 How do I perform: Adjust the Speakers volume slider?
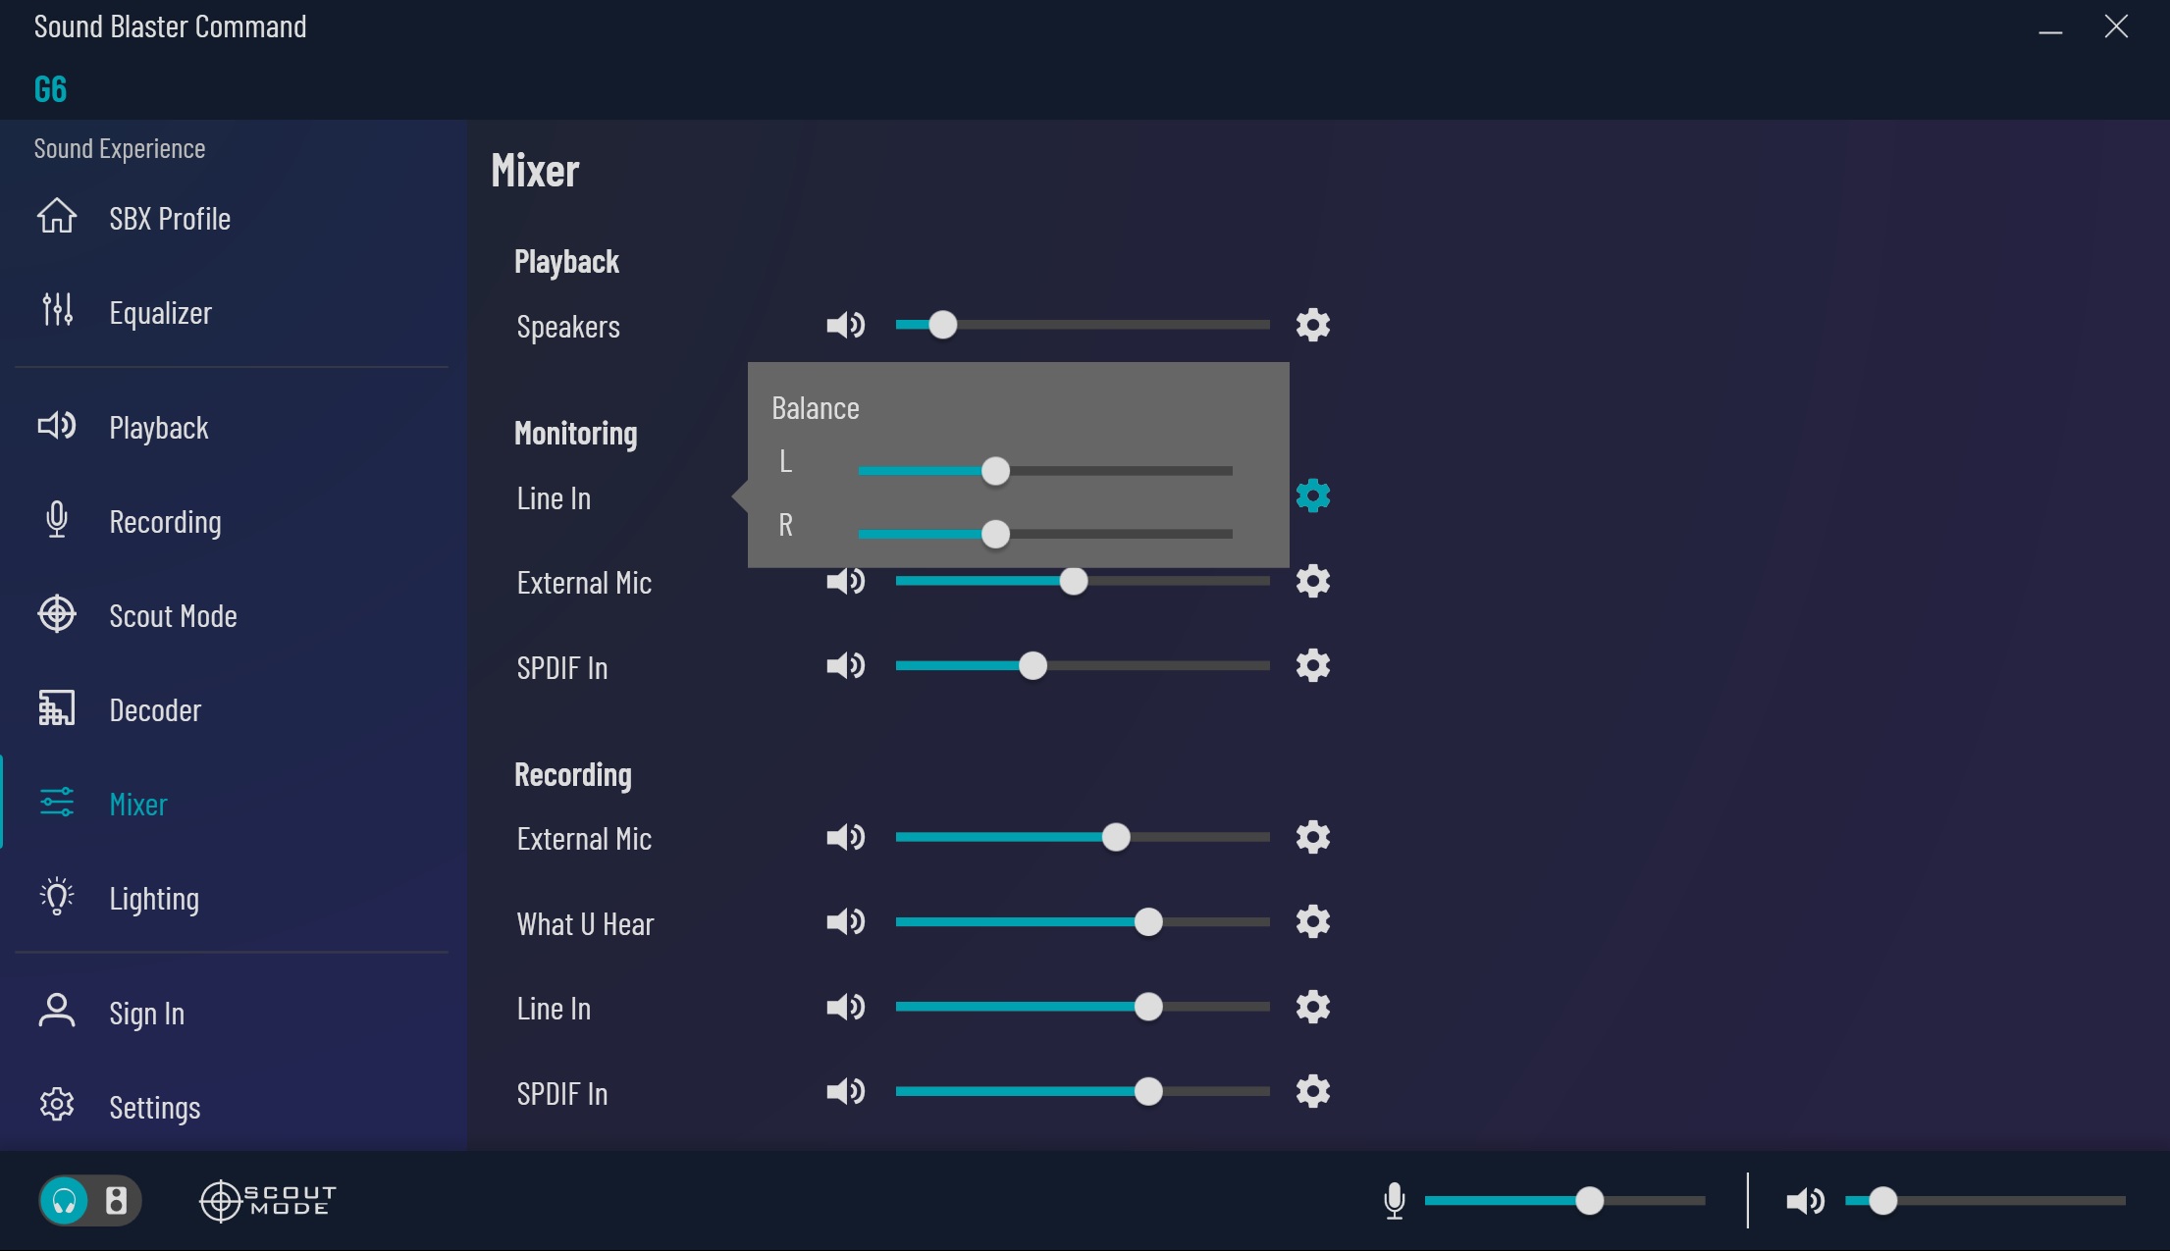coord(942,325)
